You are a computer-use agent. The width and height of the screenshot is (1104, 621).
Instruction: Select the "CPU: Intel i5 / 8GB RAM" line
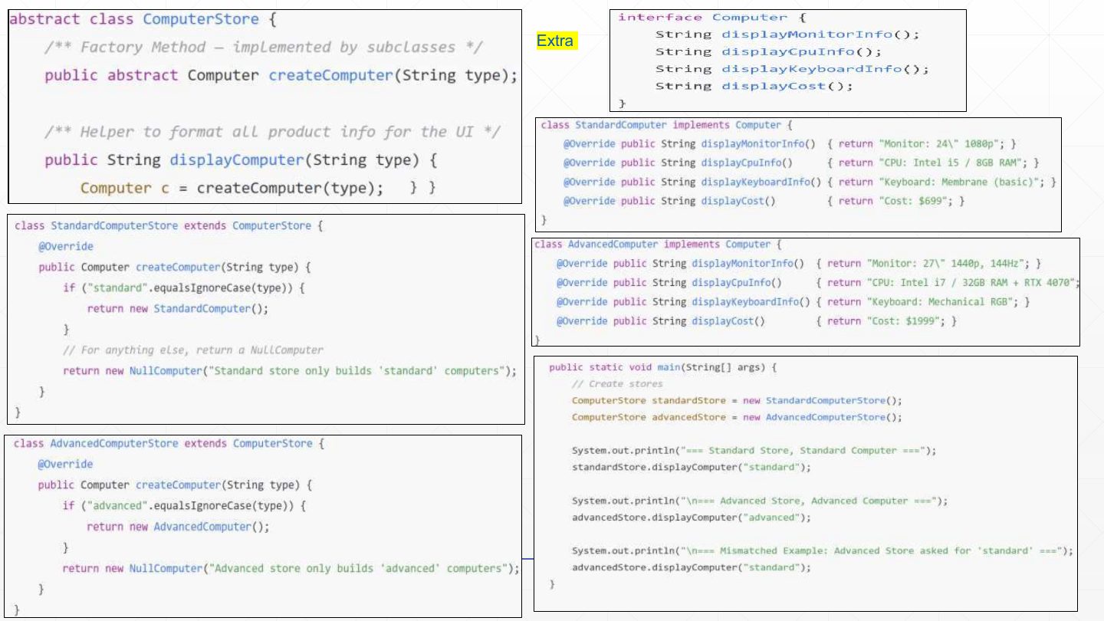click(801, 163)
